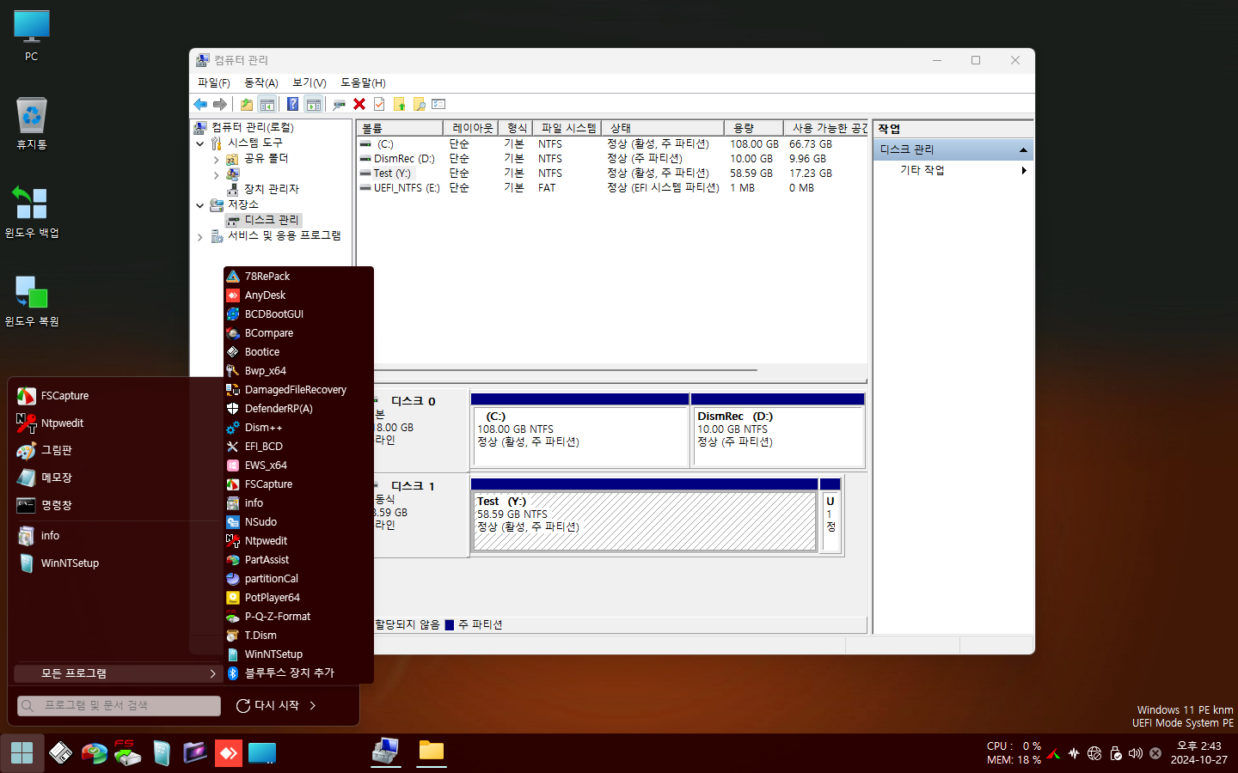Click the red X delete toolbar icon
Viewport: 1238px width, 773px height.
[359, 104]
